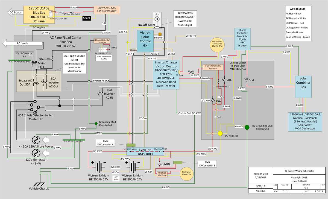Click the green BMS IO Connector A block
Image resolution: width=328 pixels, height=199 pixels.
[x=131, y=145]
